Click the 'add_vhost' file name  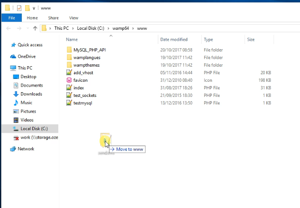[x=83, y=73]
